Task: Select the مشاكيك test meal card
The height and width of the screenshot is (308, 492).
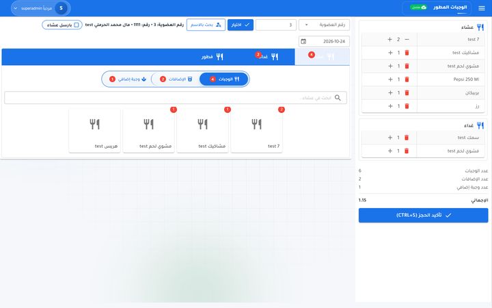Action: coord(202,131)
